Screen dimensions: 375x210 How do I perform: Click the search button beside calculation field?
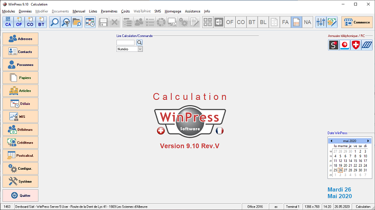coord(139,43)
